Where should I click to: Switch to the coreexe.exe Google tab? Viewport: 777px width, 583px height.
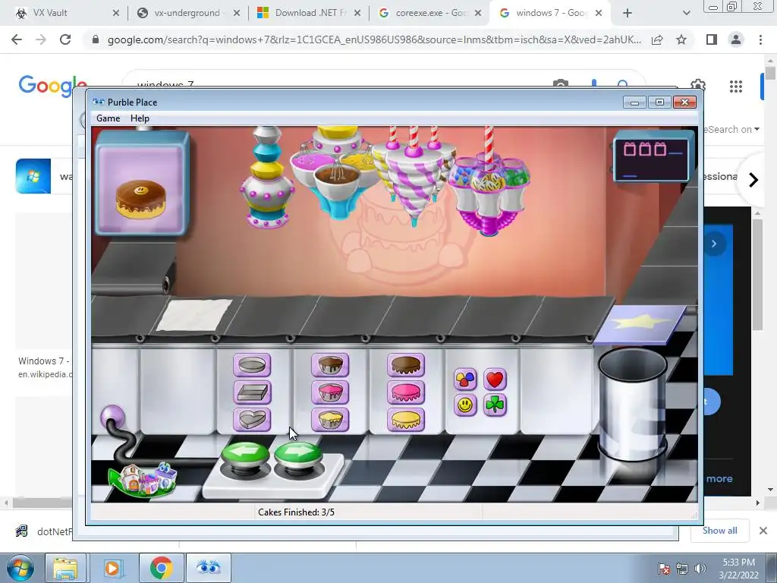pyautogui.click(x=429, y=13)
